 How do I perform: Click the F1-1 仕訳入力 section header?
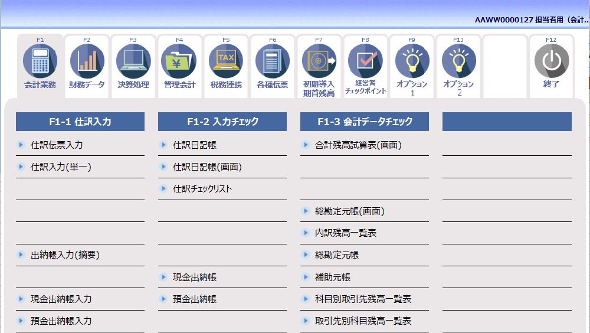[x=80, y=122]
